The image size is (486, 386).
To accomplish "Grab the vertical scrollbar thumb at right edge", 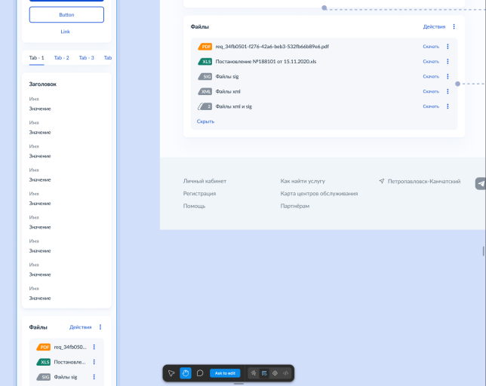I will (483, 251).
